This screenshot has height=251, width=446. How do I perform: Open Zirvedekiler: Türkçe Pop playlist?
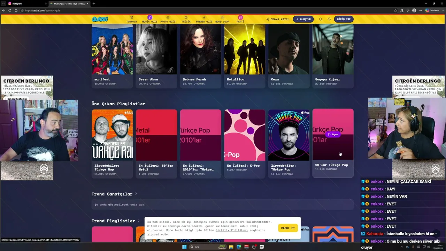tap(289, 144)
